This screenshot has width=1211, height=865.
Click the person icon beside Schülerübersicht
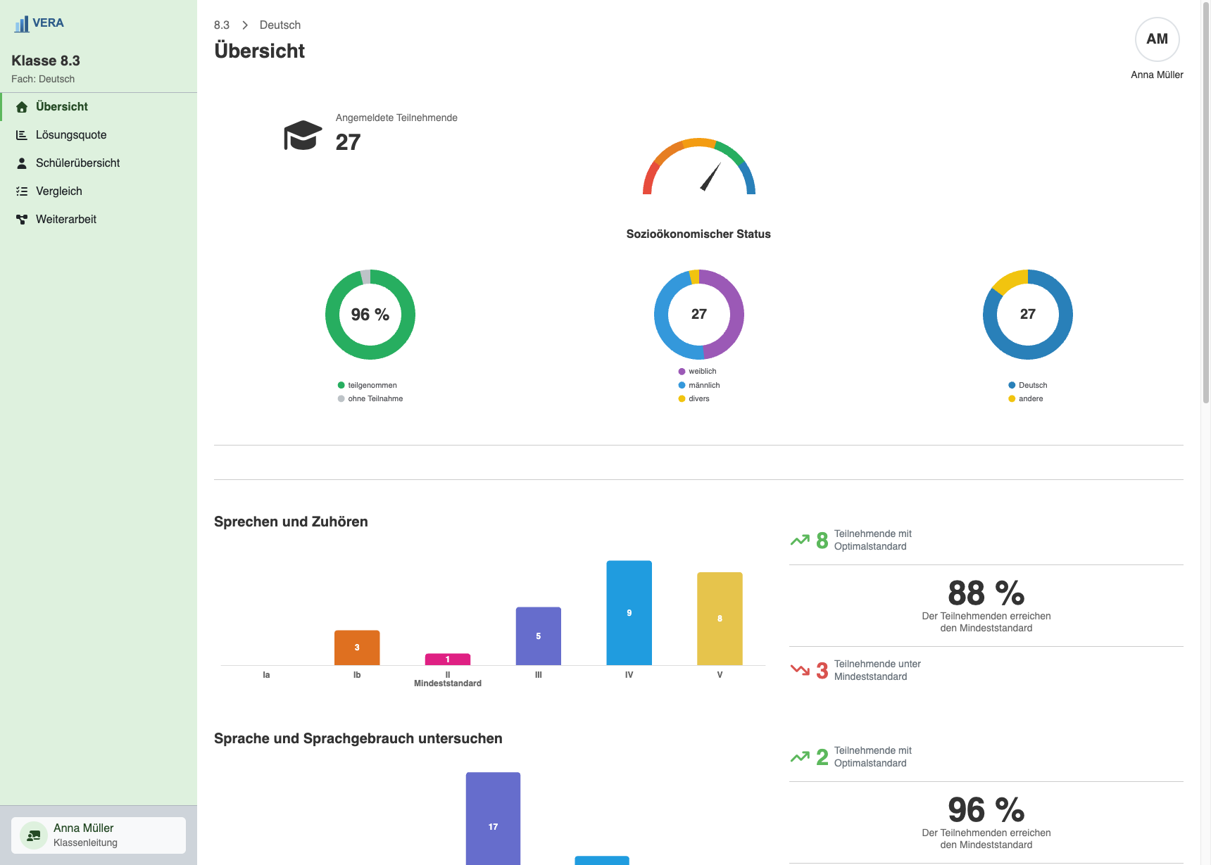22,163
